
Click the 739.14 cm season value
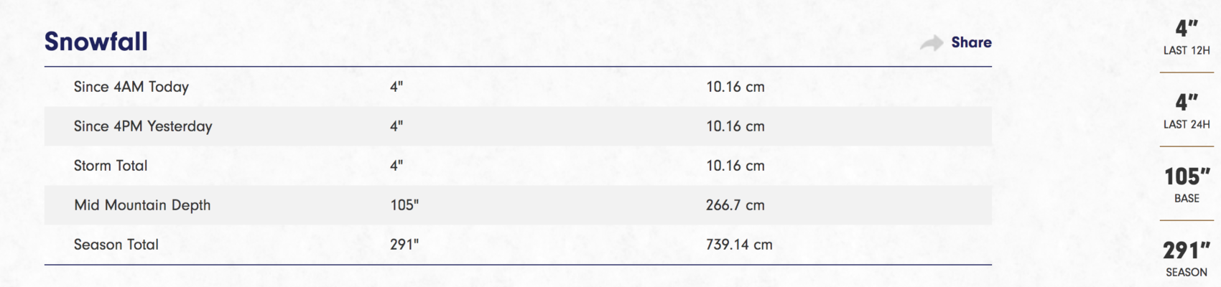click(739, 245)
